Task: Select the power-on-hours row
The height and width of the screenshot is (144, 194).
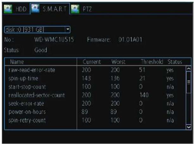Action: point(95,112)
